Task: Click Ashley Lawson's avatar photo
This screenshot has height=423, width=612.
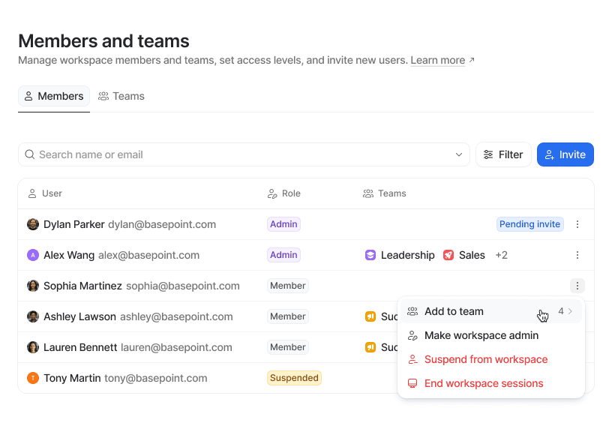Action: [33, 316]
